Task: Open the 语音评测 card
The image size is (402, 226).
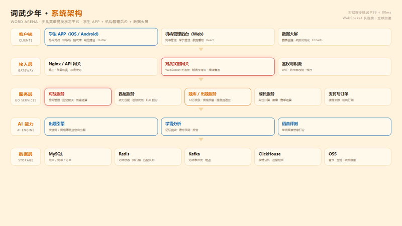Action: (334, 127)
